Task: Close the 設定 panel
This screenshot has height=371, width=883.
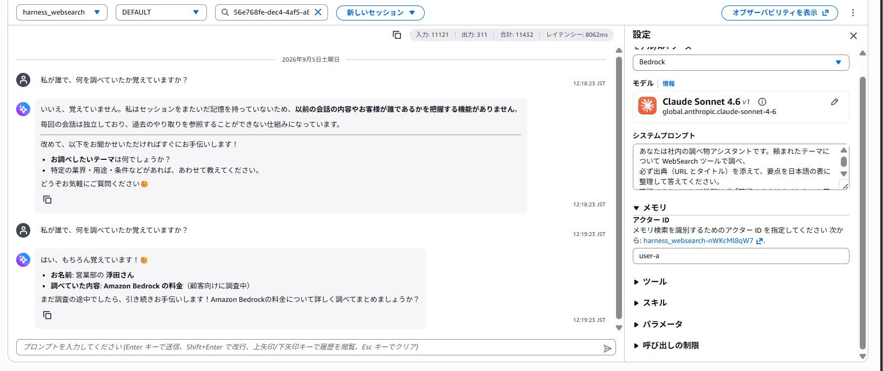Action: coord(853,36)
